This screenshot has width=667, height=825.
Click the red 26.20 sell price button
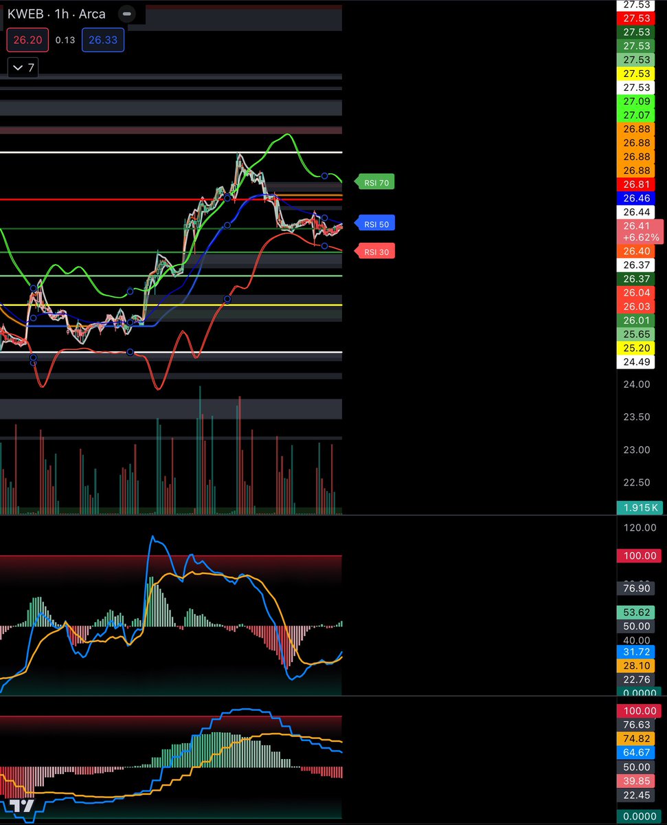27,40
